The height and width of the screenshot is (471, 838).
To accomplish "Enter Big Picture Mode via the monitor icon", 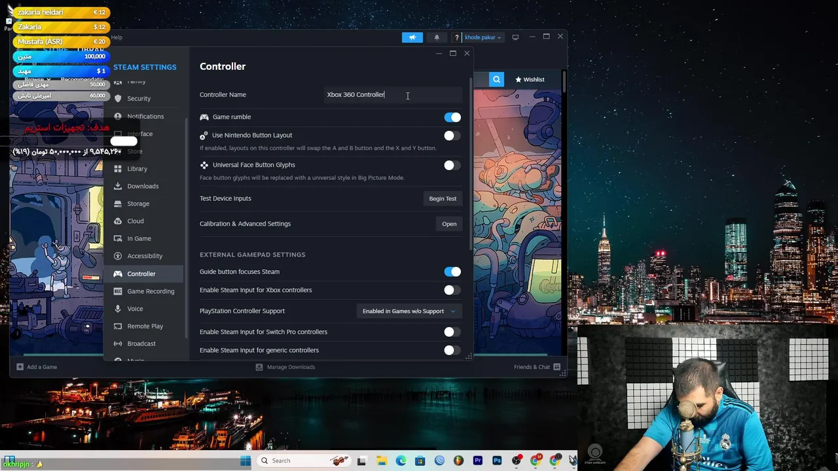I will [x=515, y=37].
